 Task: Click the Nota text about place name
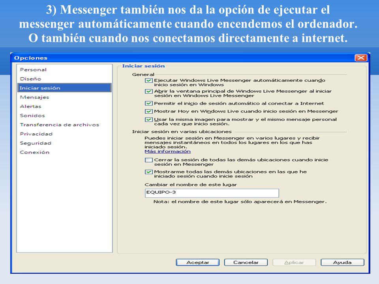pos(240,202)
